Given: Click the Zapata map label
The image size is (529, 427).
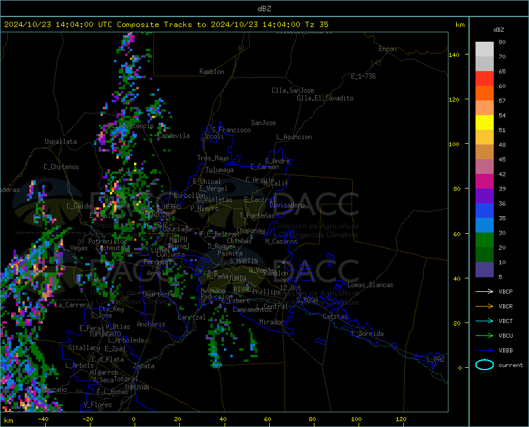Looking at the screenshot, I should click(x=144, y=366).
